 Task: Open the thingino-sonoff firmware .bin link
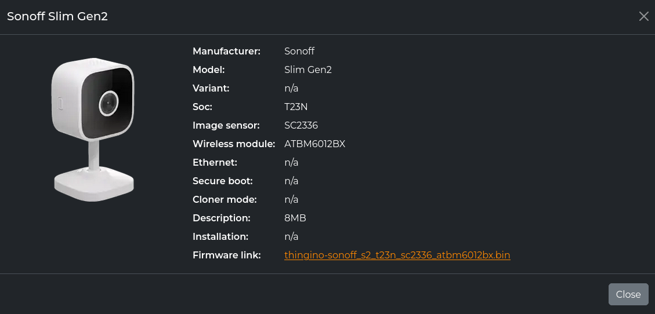coord(397,255)
